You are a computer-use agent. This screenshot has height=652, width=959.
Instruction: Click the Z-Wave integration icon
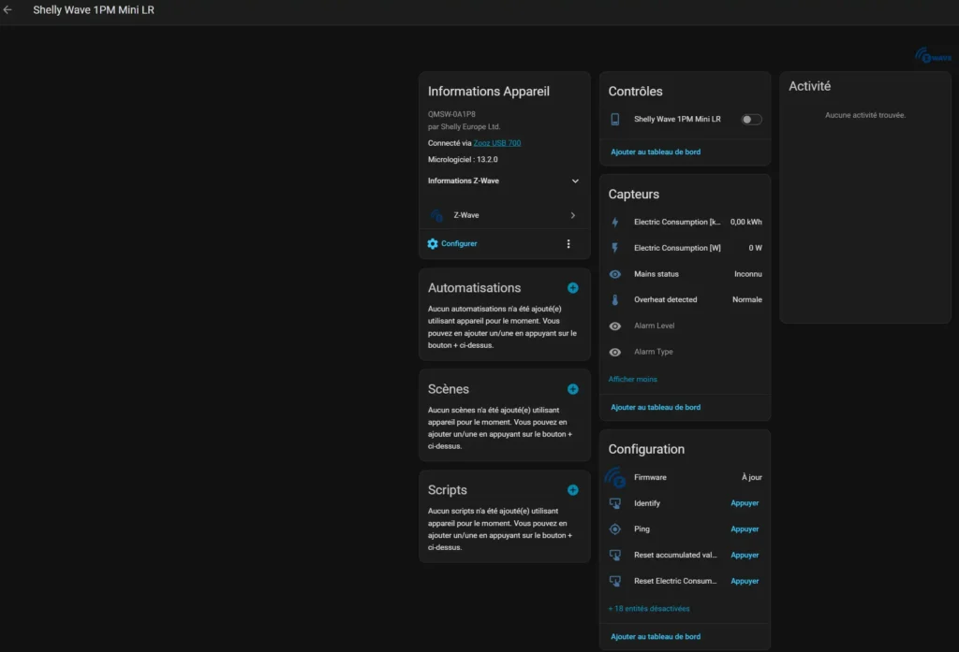436,215
